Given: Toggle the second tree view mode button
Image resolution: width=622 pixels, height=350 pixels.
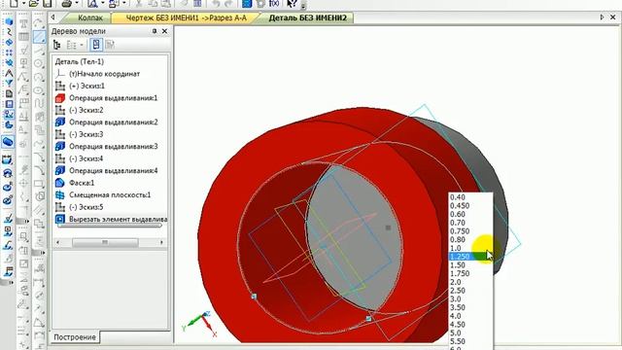Looking at the screenshot, I should [x=110, y=45].
